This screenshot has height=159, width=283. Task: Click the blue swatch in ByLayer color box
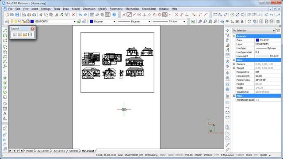point(92,22)
